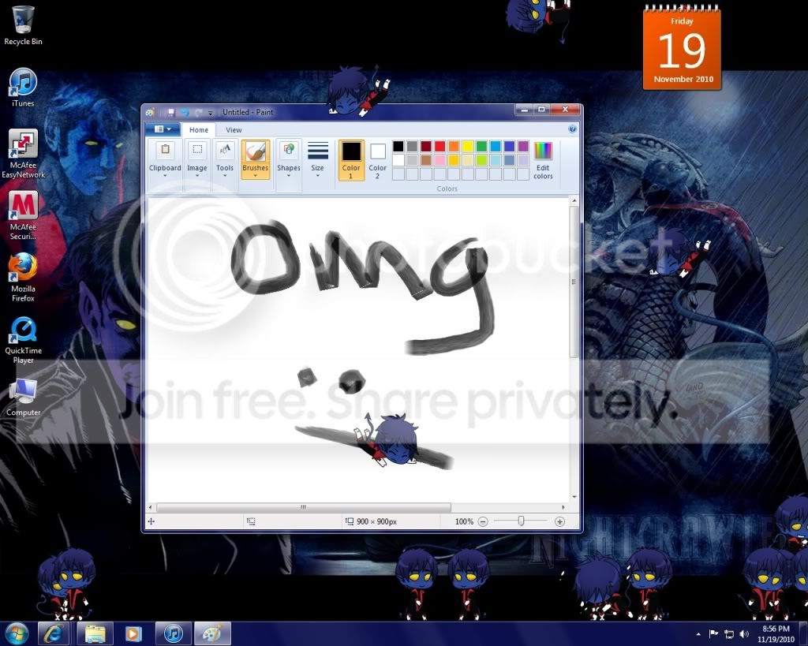
Task: Click the volume speaker tray icon
Action: (744, 633)
